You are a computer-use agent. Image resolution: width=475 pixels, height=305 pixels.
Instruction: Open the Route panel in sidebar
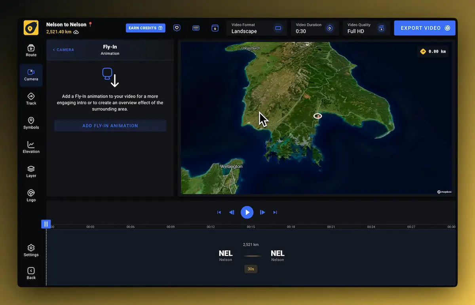point(31,51)
